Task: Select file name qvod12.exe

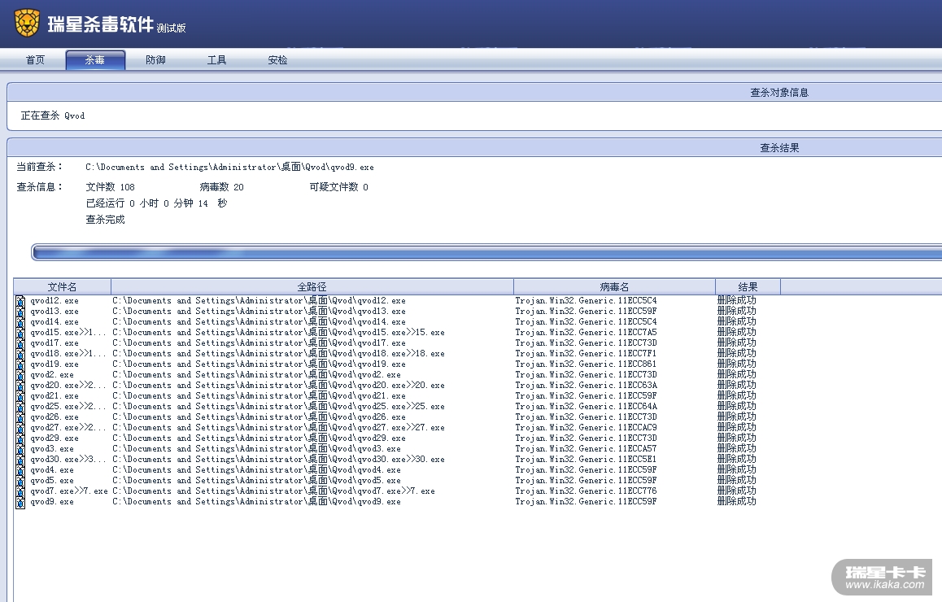Action: (x=54, y=301)
